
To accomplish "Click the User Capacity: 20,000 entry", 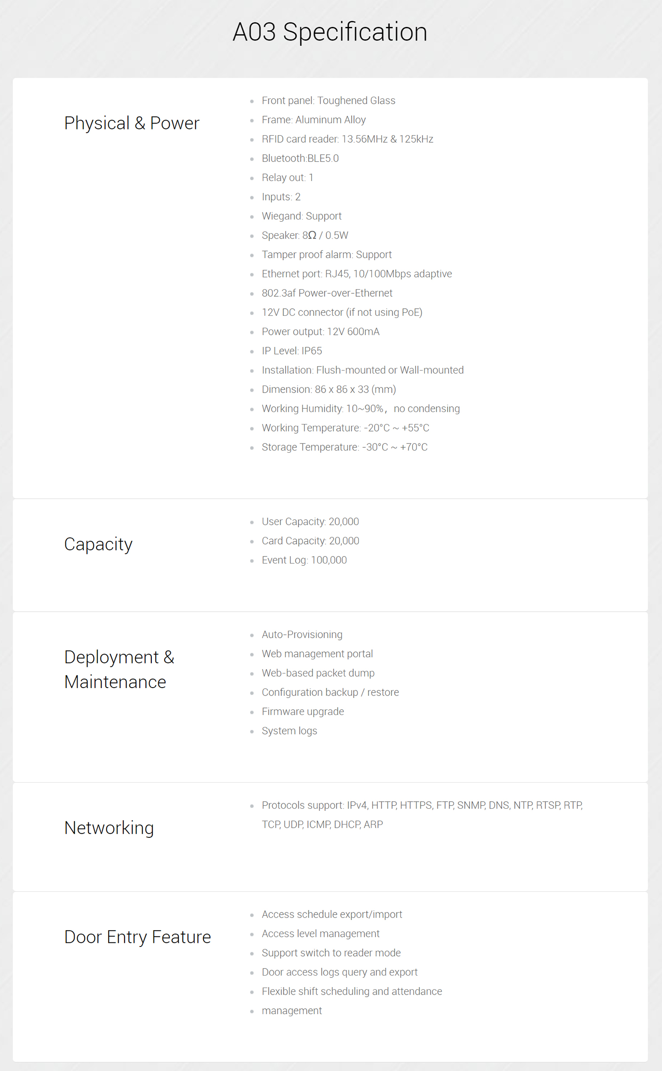I will pyautogui.click(x=310, y=522).
